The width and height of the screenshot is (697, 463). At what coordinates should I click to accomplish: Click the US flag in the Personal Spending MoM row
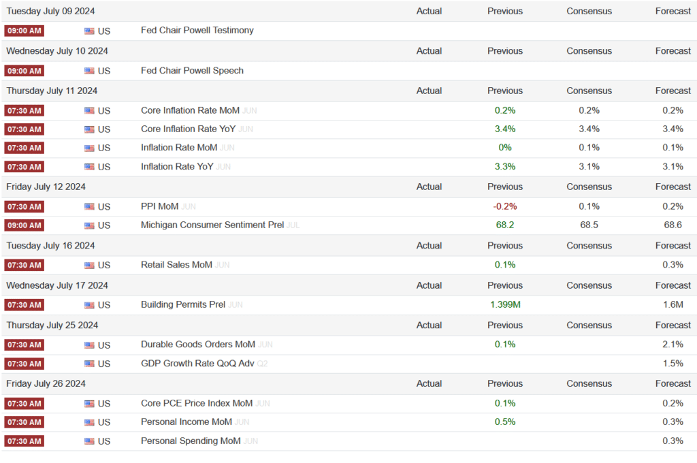click(89, 441)
